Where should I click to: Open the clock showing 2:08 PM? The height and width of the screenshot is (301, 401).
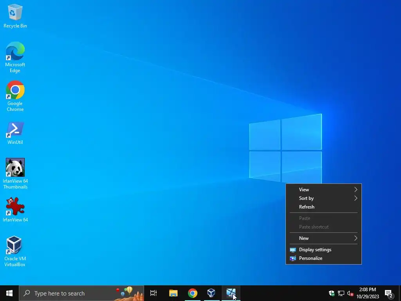368,293
